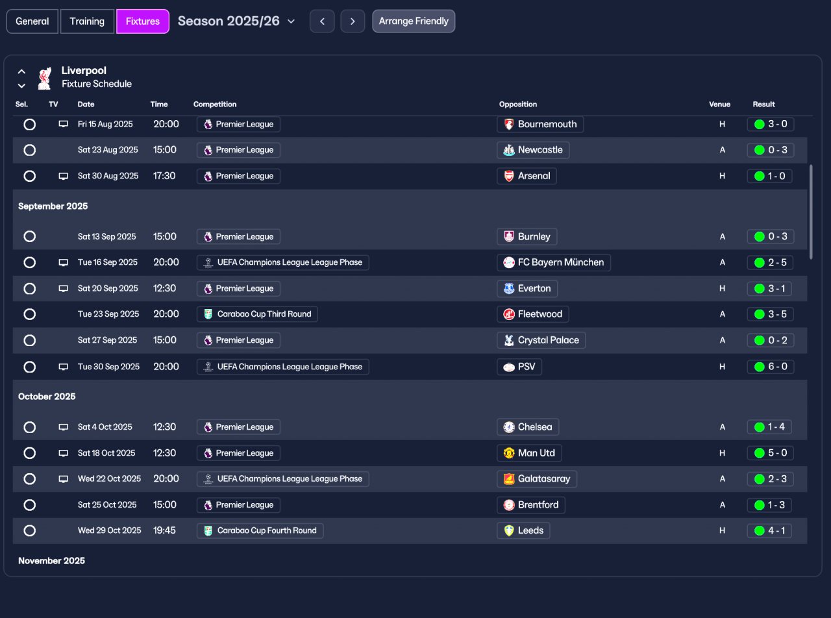Image resolution: width=831 pixels, height=618 pixels.
Task: Select the radio button for Arsenal match
Action: click(29, 176)
